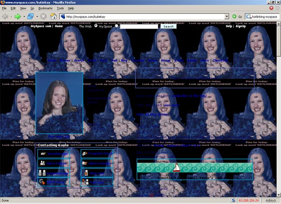
Task: Click the Forward to Friend icon
Action: (x=85, y=153)
